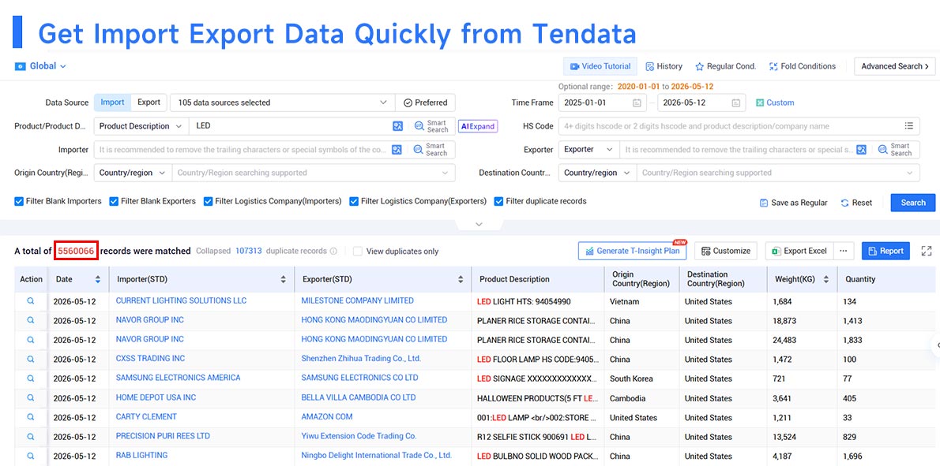
Task: Open the start date picker 2025-01-01
Action: coord(603,103)
